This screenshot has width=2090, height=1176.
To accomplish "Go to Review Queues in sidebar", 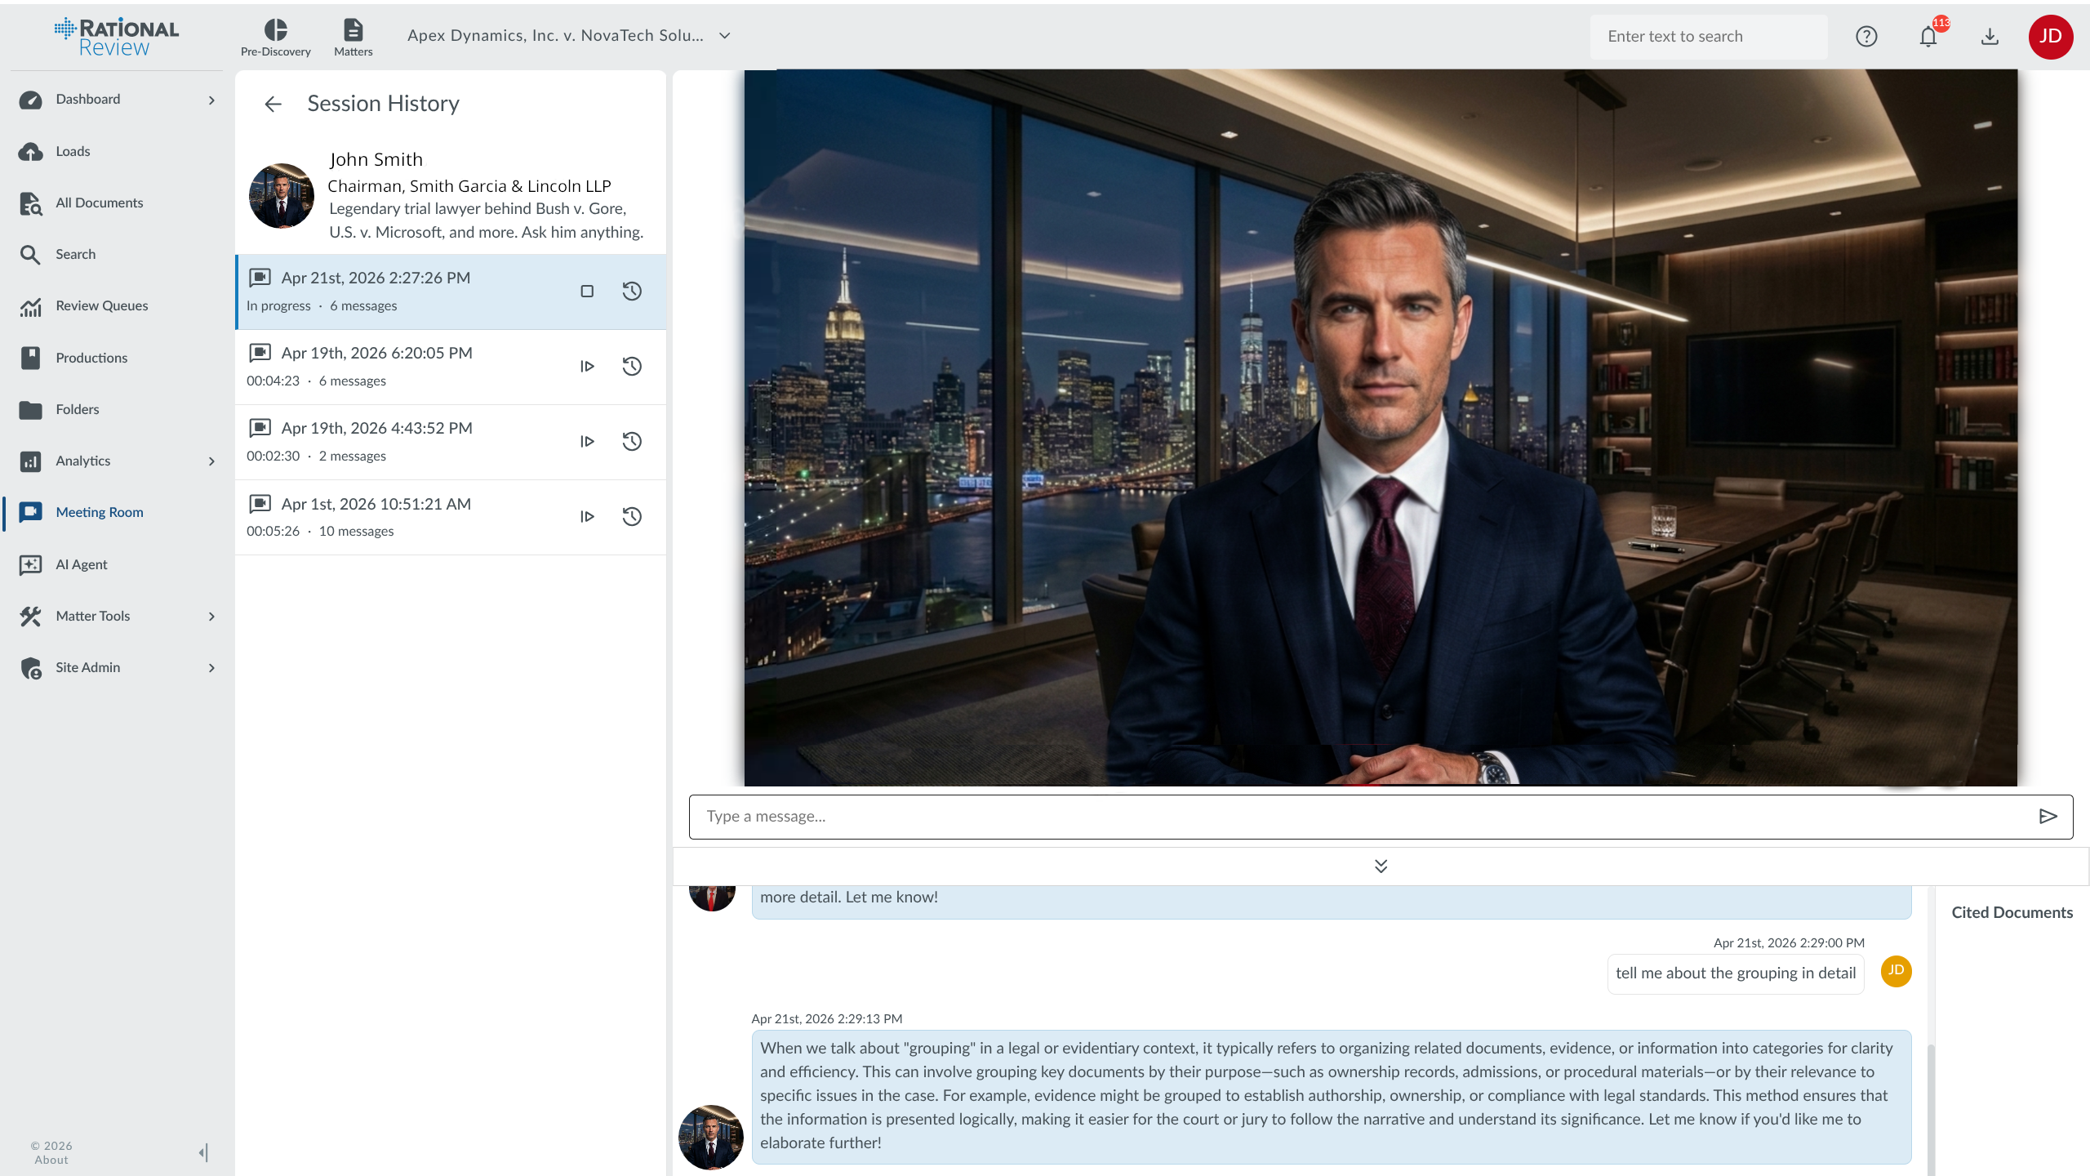I will [101, 306].
